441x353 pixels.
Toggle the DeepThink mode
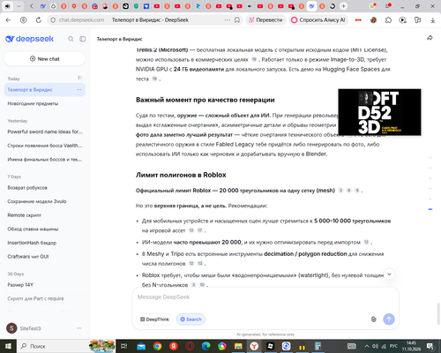[x=154, y=319]
